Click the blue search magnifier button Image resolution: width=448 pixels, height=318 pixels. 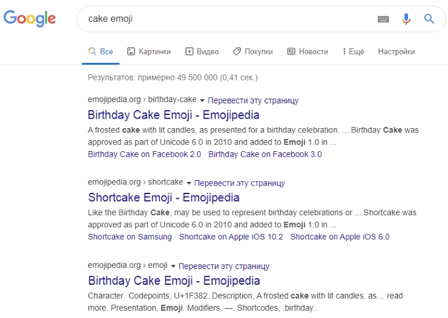[x=429, y=19]
